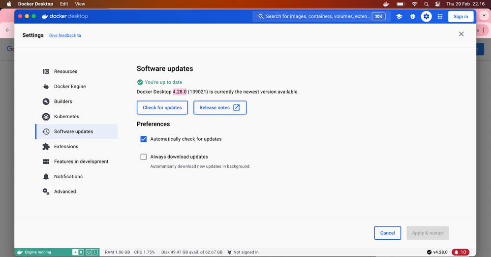
Task: Open the Notifications settings section
Action: (77, 176)
